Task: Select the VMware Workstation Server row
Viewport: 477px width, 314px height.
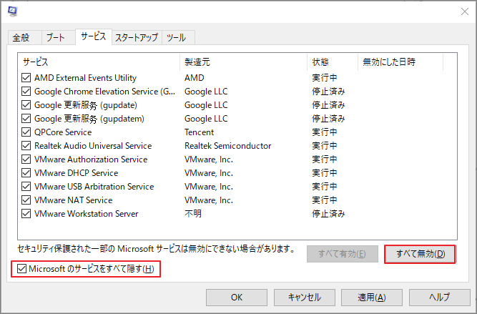Action: click(x=86, y=214)
